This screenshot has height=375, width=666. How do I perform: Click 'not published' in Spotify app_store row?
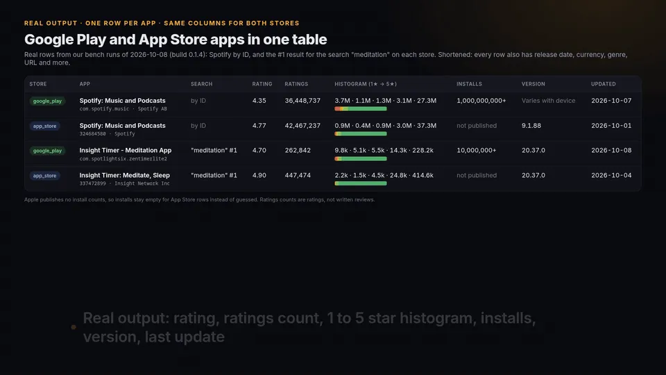pos(477,126)
